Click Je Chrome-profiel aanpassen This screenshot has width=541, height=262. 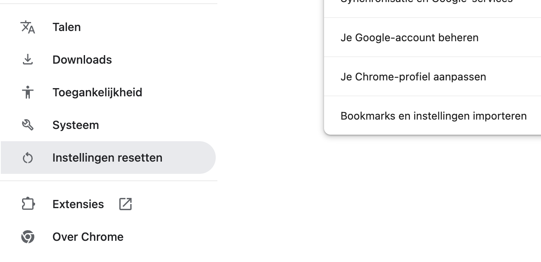[x=413, y=76]
